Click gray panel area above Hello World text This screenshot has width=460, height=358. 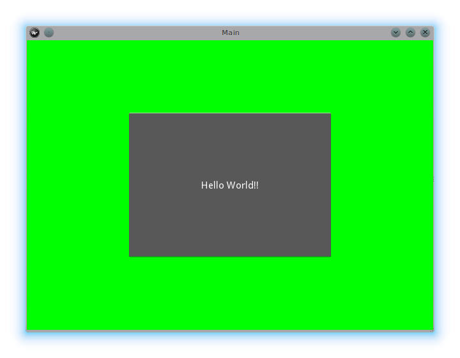point(230,147)
